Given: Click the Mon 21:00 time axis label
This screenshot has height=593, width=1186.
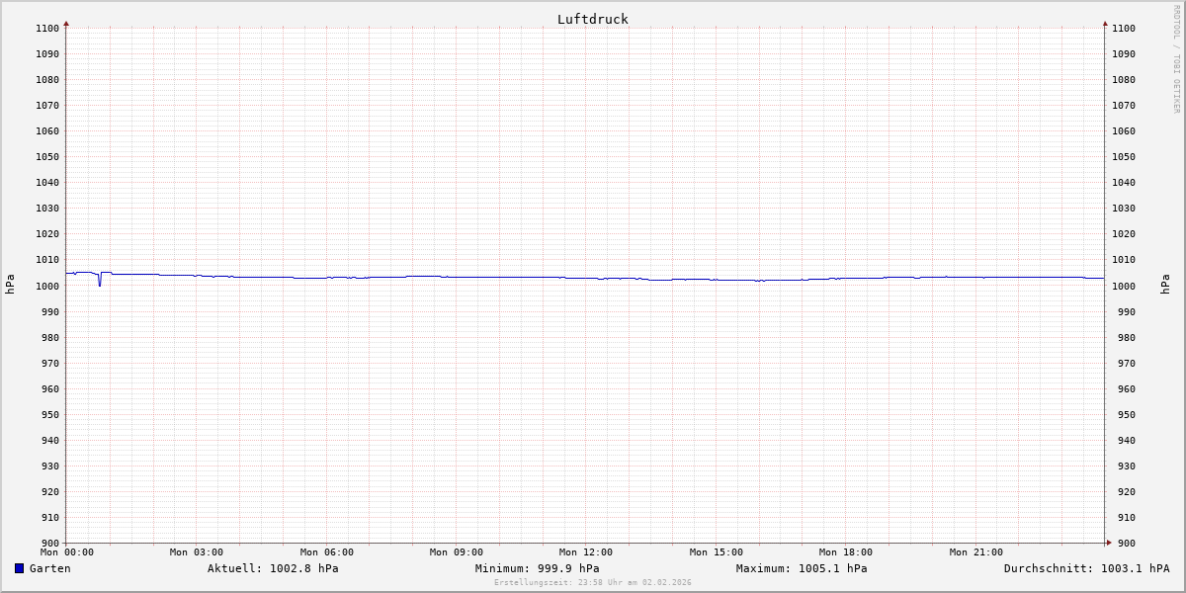Looking at the screenshot, I should click(975, 552).
